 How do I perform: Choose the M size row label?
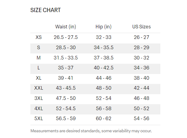[x=38, y=58]
